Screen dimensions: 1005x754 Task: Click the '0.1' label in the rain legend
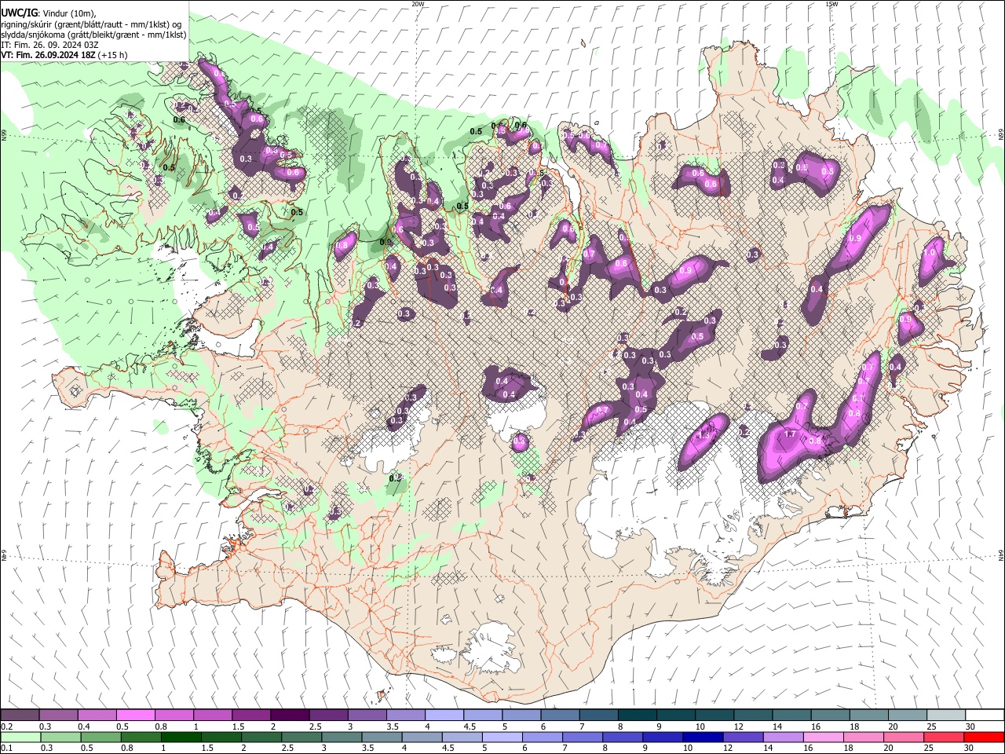click(x=7, y=748)
